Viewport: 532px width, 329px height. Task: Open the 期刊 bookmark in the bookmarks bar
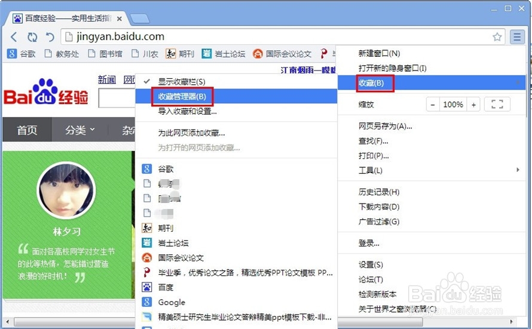[180, 54]
